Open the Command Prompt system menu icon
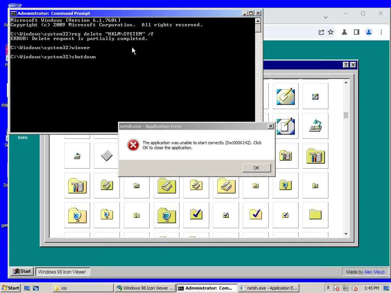Viewport: 391px width, 293px height. click(13, 13)
